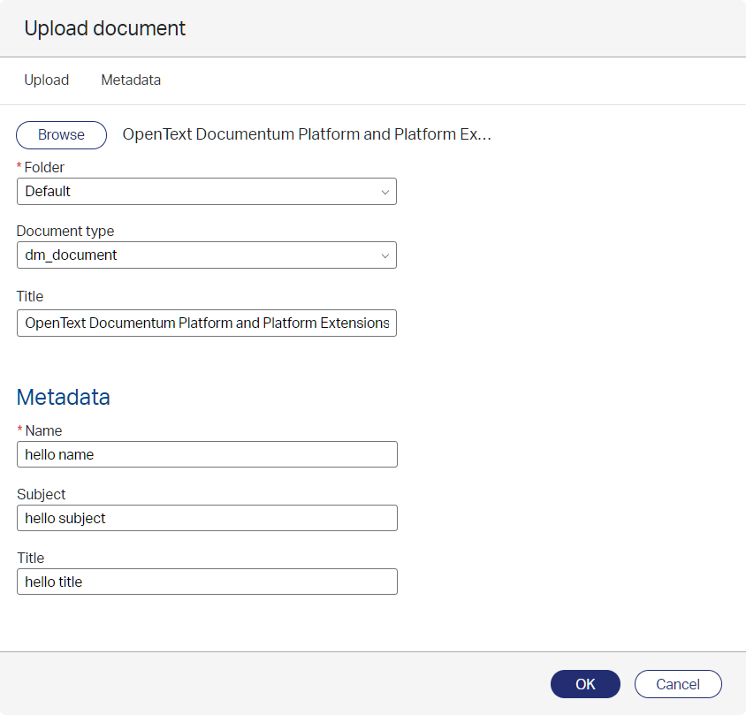Select the Subject field with 'hello subject'

[207, 518]
